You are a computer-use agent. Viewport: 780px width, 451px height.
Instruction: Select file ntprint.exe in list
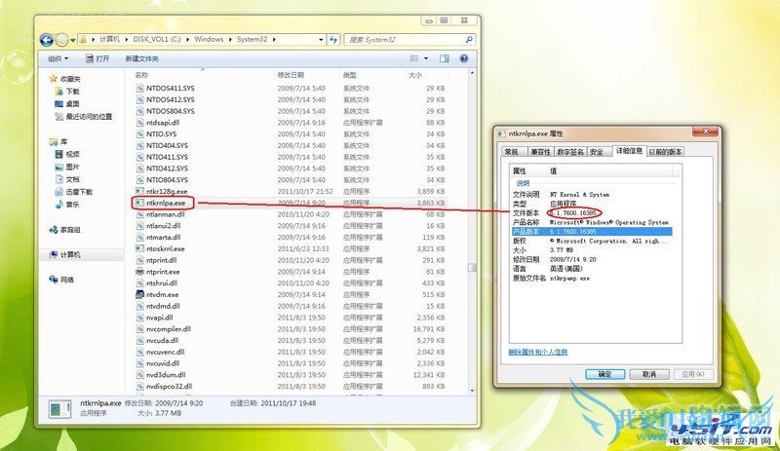click(x=163, y=272)
